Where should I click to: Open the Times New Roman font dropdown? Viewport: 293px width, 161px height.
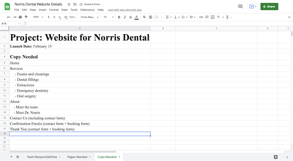click(89, 17)
